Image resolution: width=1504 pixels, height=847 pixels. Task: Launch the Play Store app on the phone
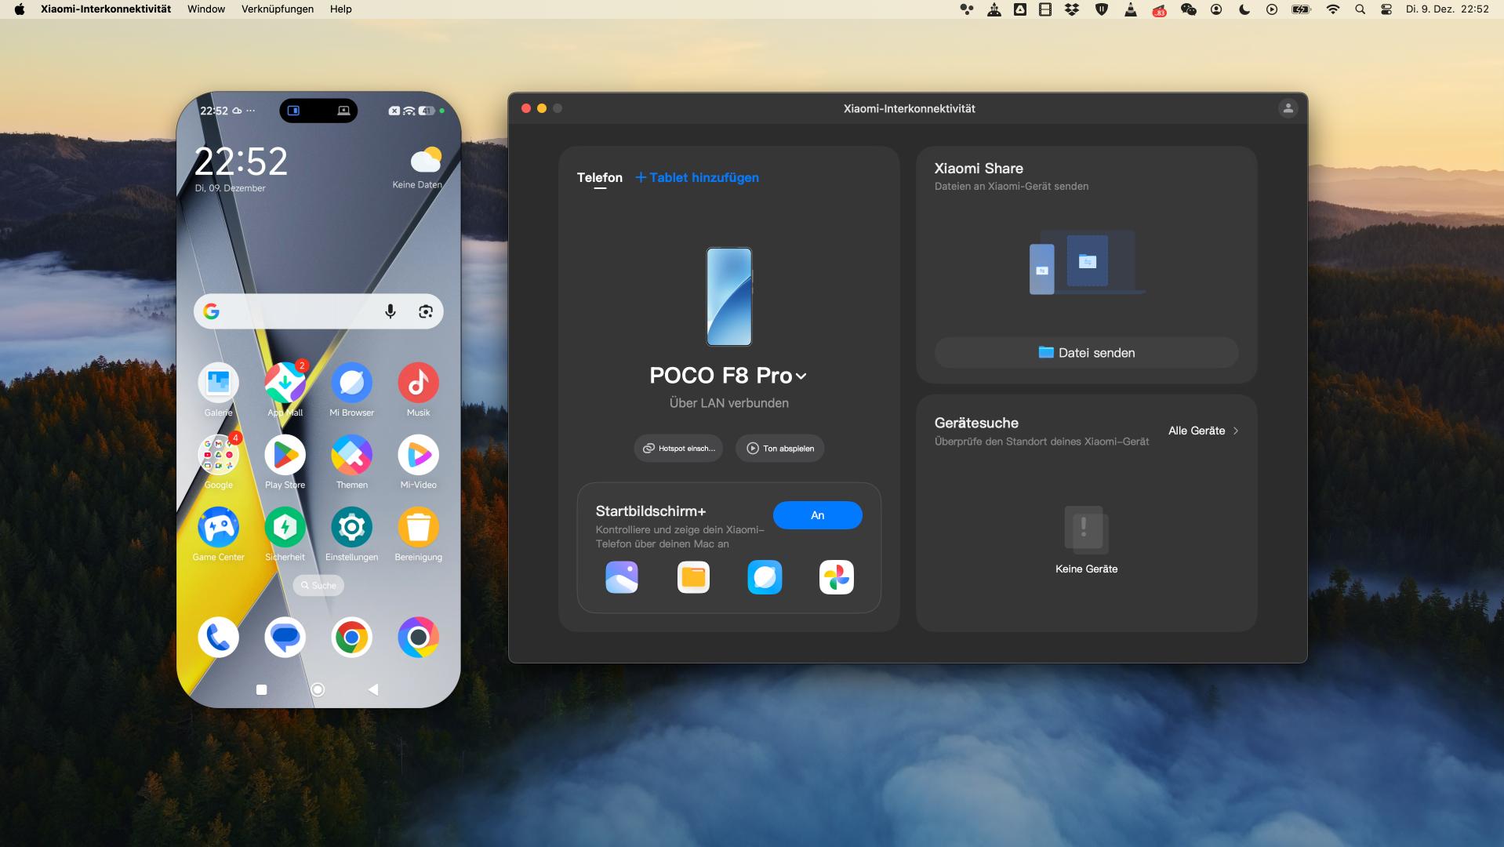coord(285,456)
